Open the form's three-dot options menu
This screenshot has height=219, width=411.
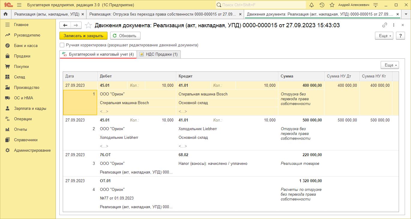(x=394, y=25)
